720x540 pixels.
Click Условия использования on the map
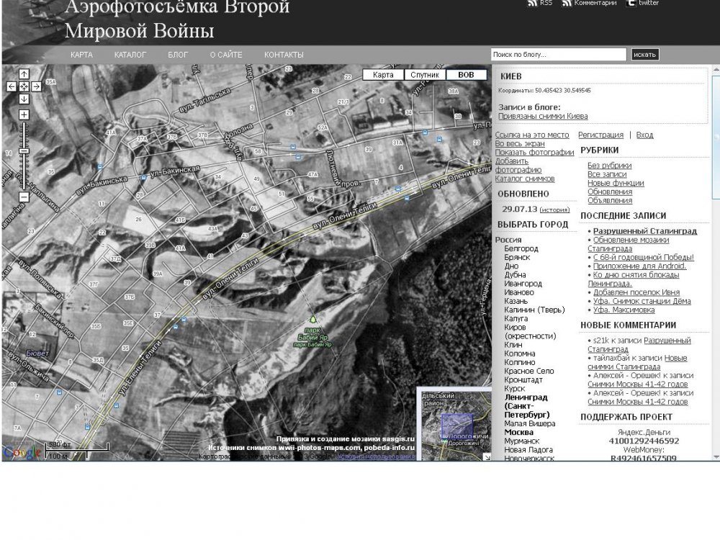[376, 456]
